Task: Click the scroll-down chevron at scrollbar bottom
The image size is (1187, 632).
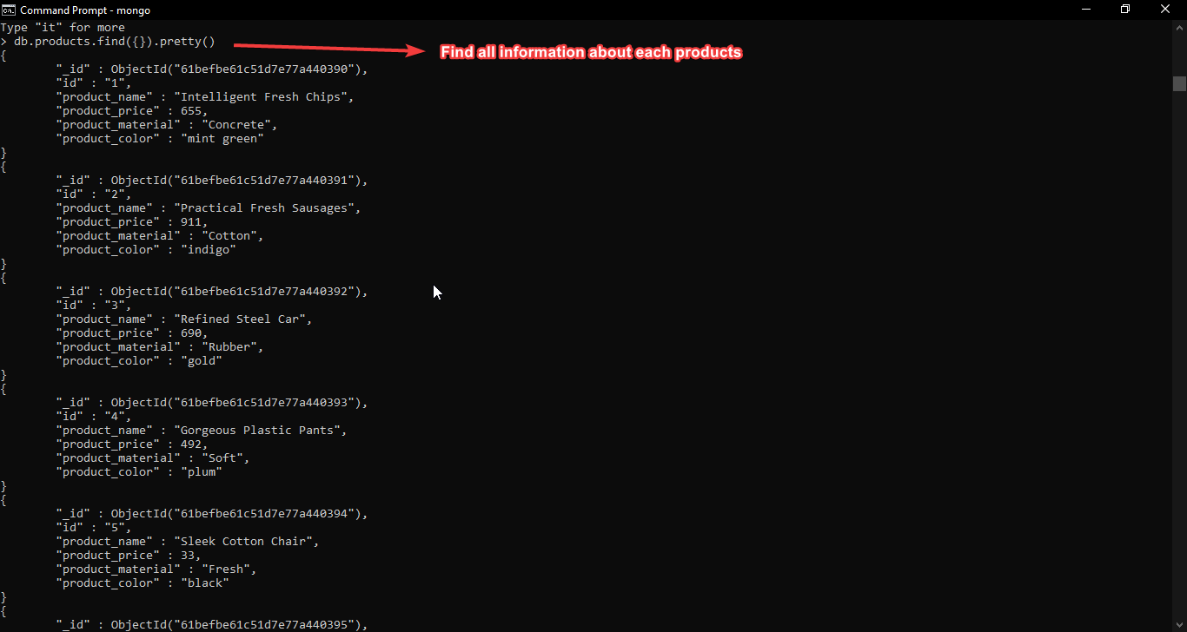Action: point(1179,624)
